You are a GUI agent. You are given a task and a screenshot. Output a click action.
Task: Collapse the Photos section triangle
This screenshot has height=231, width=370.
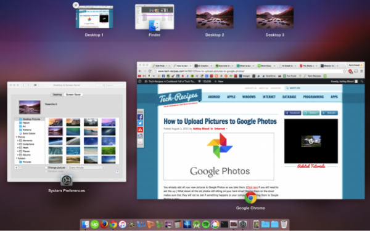(16, 137)
